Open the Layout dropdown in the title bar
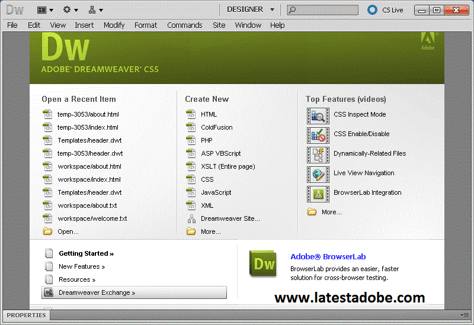 (45, 10)
